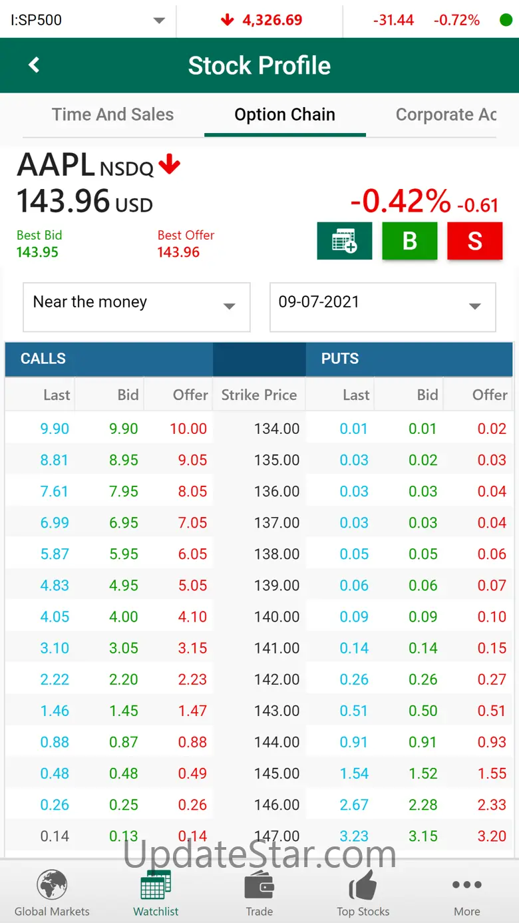Click call last price 4.83

tap(55, 585)
